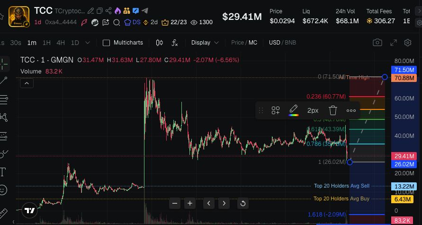Open line color pencil in floating toolbar

click(293, 110)
